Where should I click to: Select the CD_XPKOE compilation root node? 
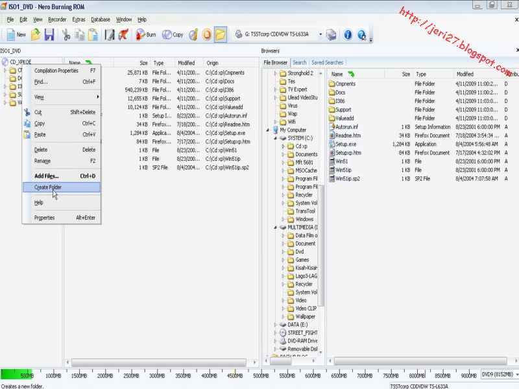pyautogui.click(x=17, y=62)
